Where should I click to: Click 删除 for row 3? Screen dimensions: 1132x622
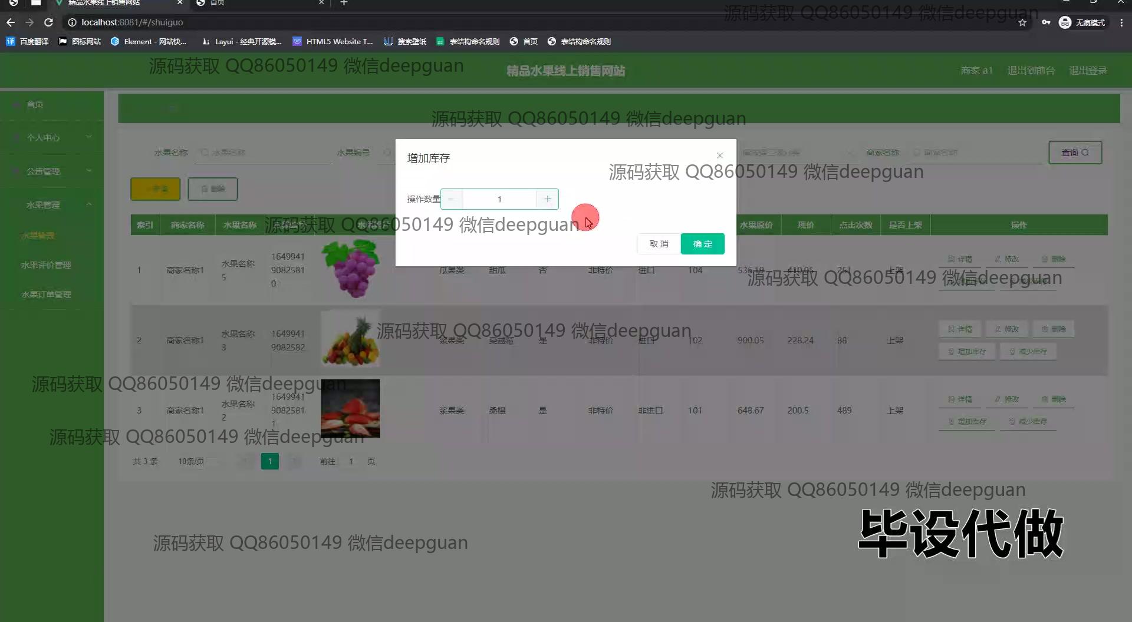1053,399
